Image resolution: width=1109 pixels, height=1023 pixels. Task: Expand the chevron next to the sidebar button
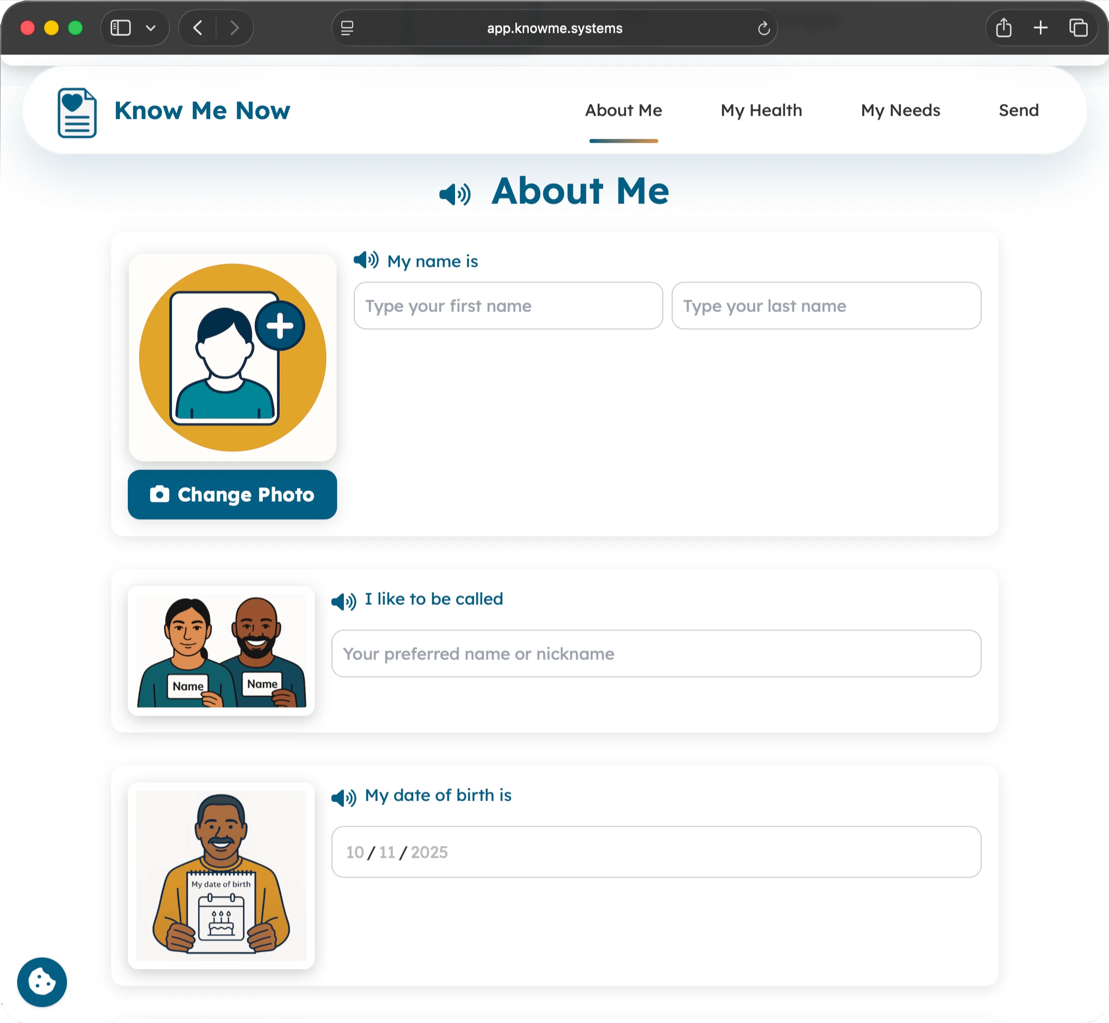[x=152, y=28]
